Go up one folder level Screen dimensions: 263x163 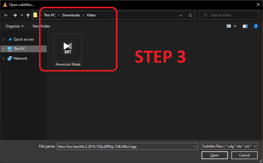click(28, 15)
